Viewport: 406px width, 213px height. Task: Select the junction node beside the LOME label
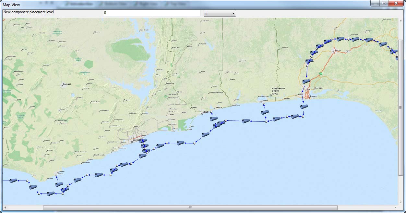pyautogui.click(x=211, y=112)
